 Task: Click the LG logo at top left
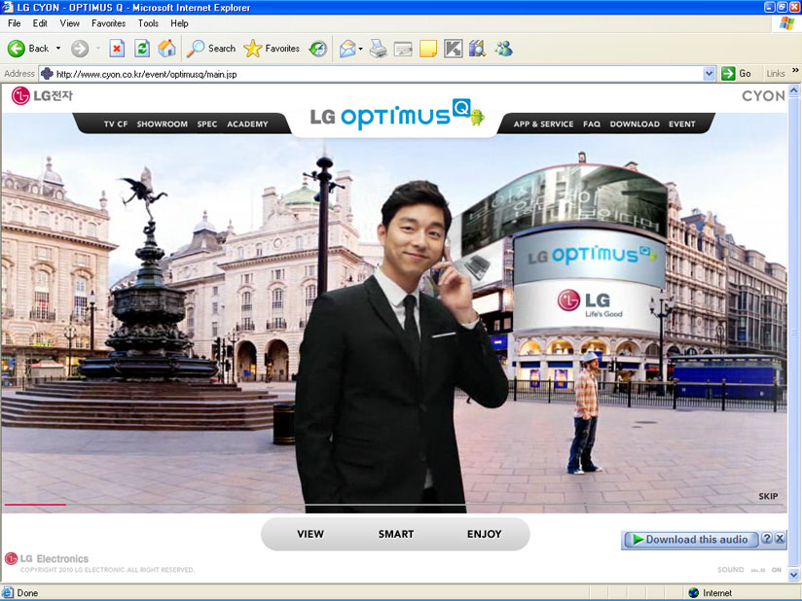tap(42, 95)
